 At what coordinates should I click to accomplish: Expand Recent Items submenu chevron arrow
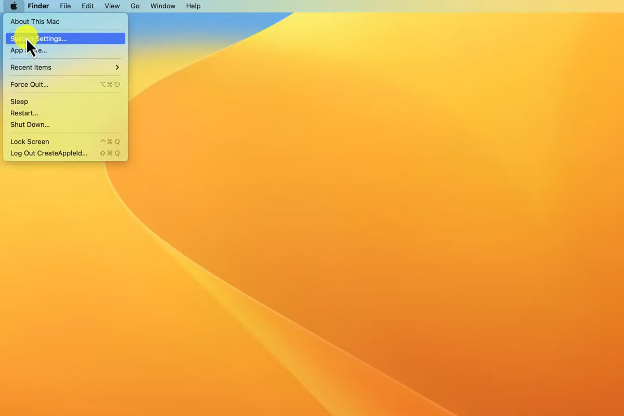pos(117,68)
